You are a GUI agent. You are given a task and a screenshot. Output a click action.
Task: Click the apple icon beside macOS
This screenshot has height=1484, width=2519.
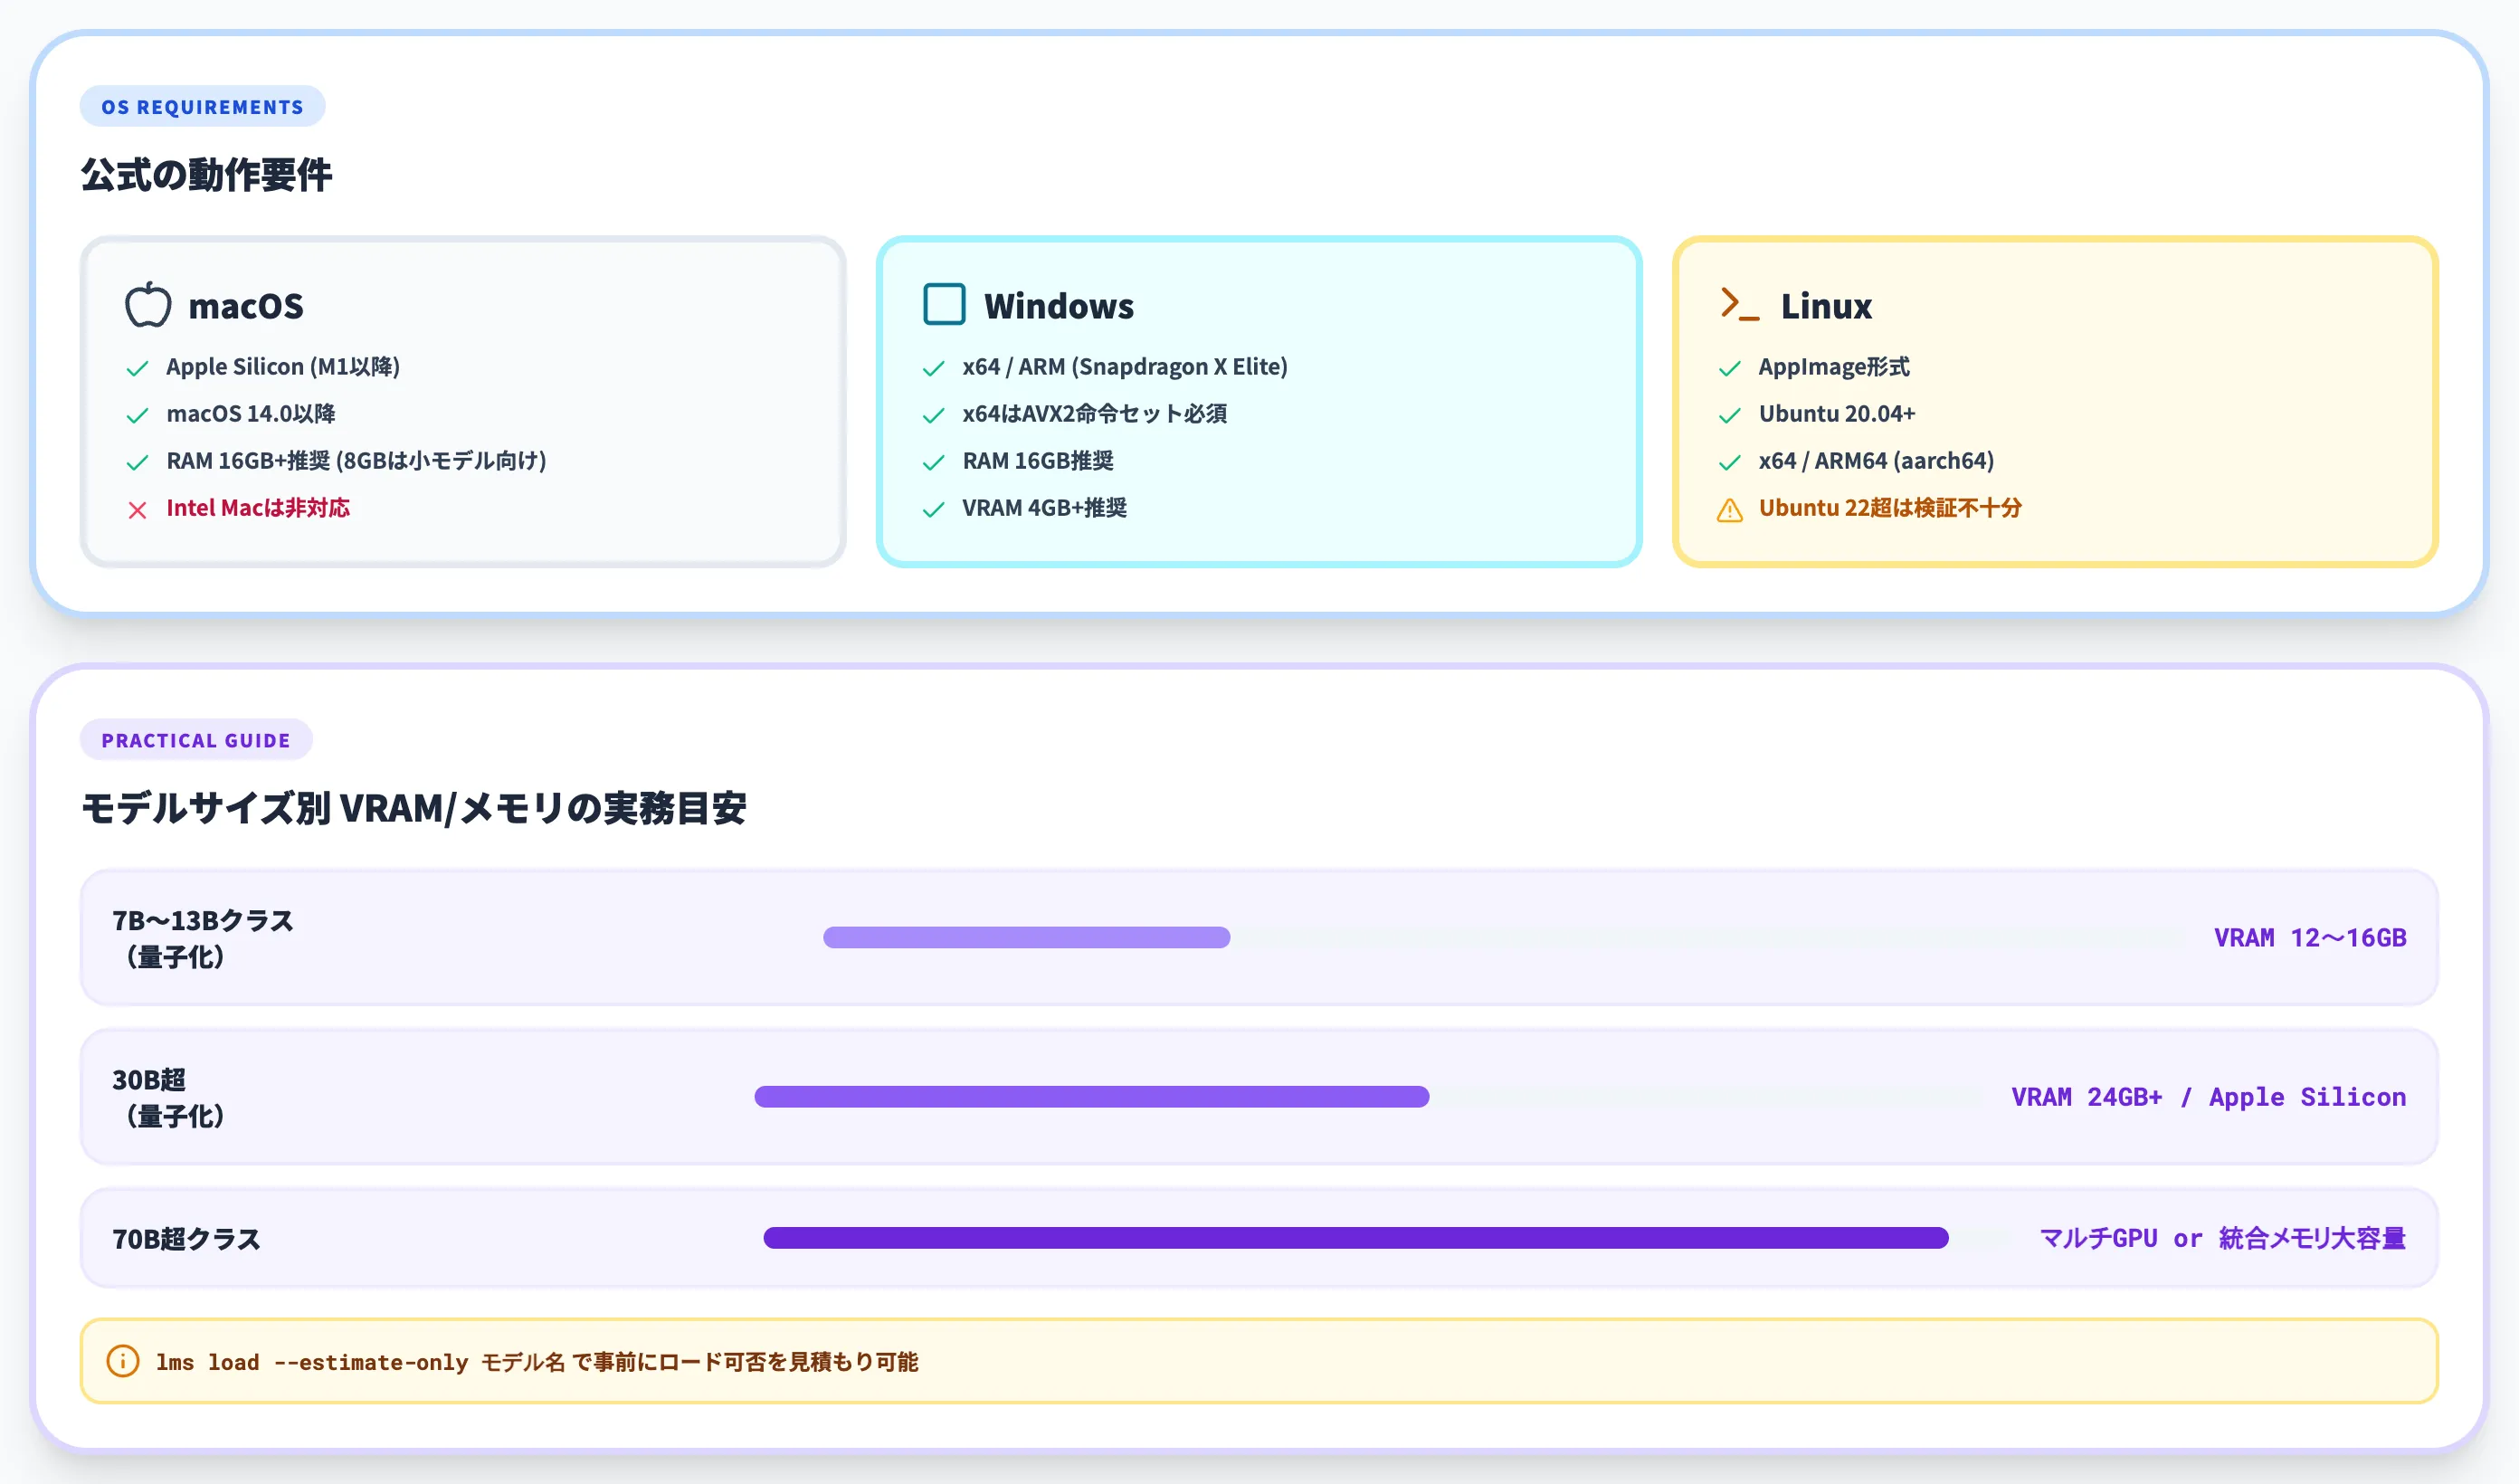(x=148, y=304)
